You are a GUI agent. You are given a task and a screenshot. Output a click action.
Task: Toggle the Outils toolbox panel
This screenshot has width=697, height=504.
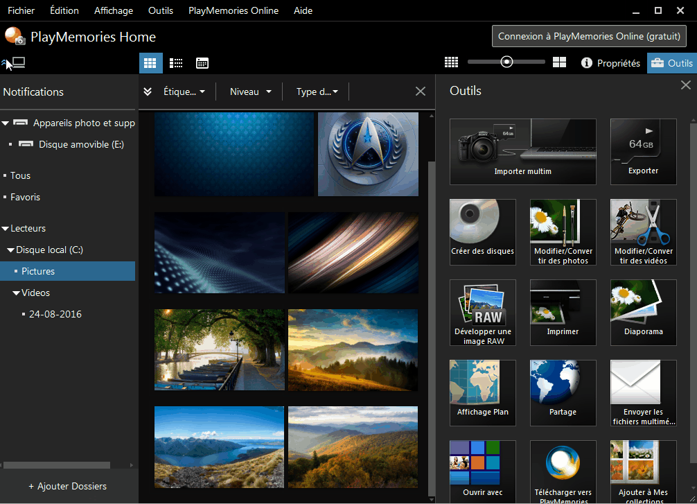(x=671, y=63)
